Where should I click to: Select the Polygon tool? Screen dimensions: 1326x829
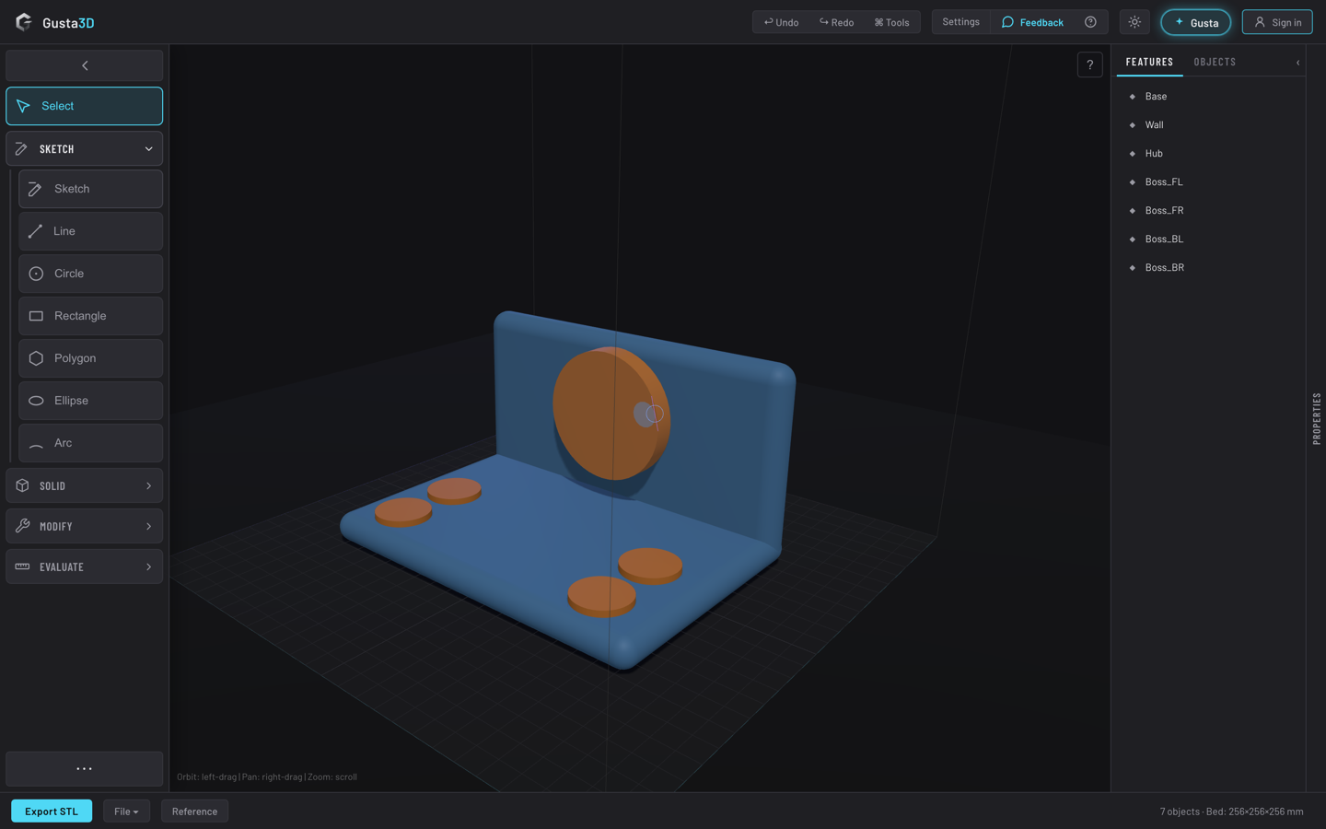click(90, 358)
